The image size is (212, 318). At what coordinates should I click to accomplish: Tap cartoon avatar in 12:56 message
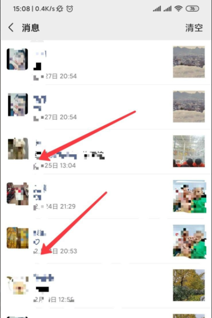pyautogui.click(x=17, y=284)
